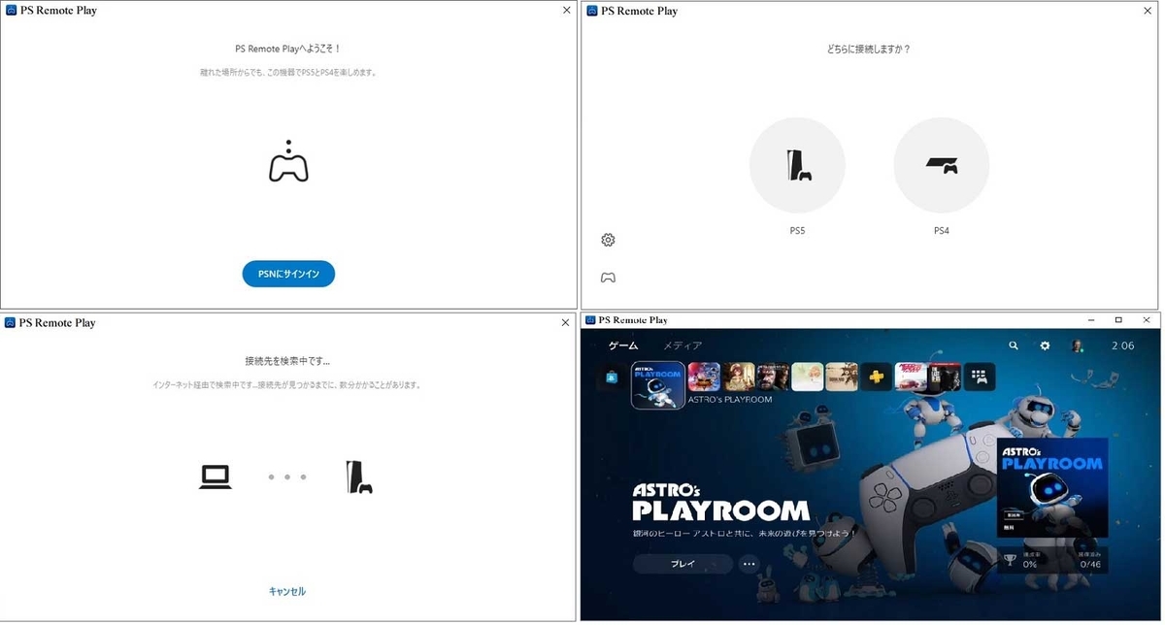
Task: Cancel the connection search with キャンセル
Action: 287,591
